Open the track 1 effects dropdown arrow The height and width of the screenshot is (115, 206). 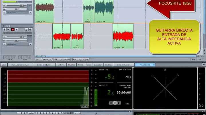click(30, 13)
